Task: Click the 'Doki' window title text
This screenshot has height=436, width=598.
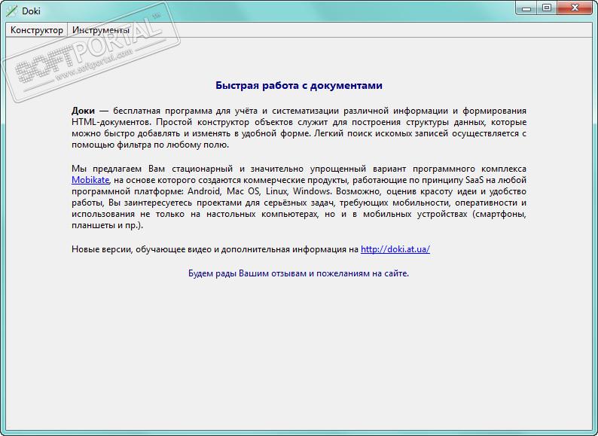Action: 32,11
